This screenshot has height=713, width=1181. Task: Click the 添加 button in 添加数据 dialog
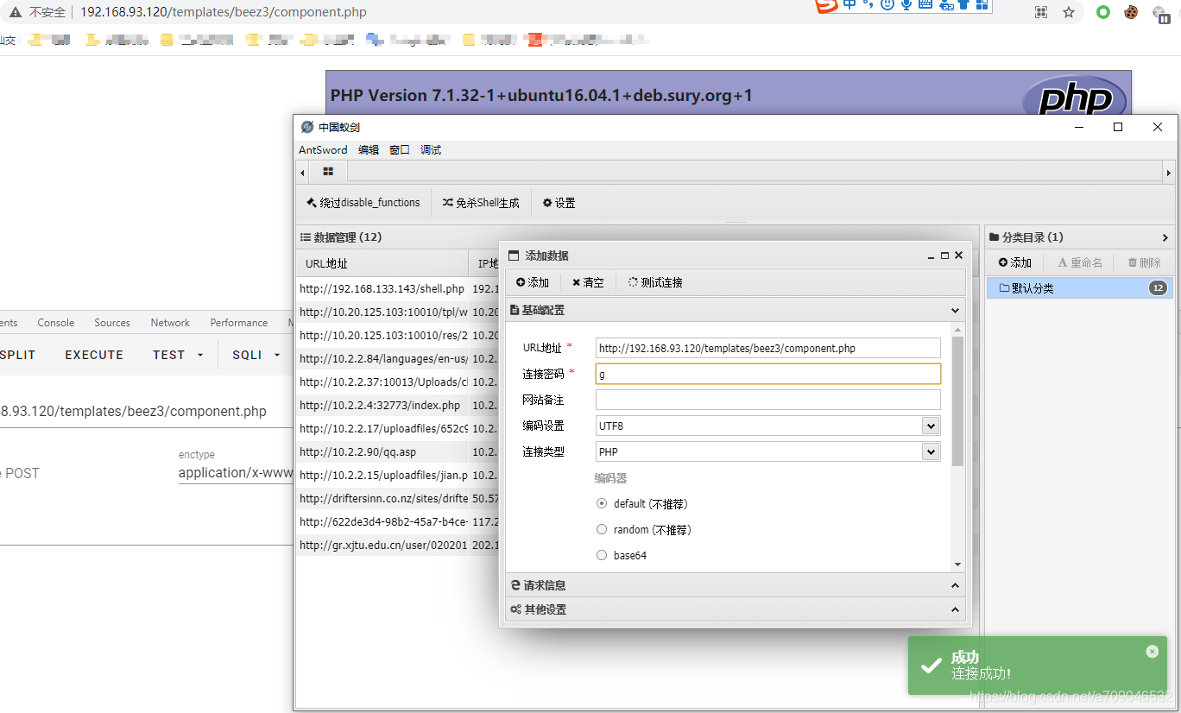tap(533, 282)
